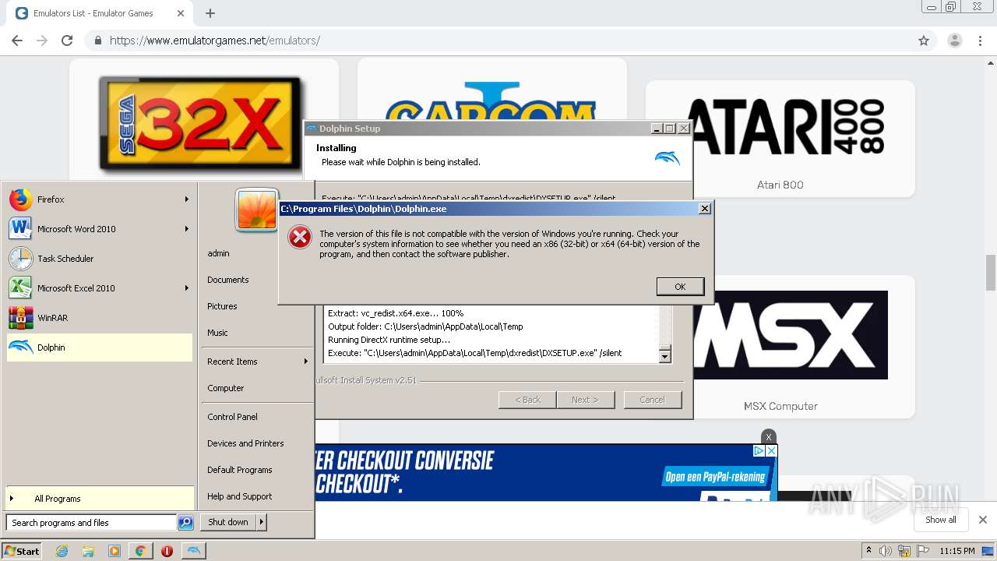
Task: Expand the Microsoft Word 2010 jump list arrow
Action: pos(186,229)
